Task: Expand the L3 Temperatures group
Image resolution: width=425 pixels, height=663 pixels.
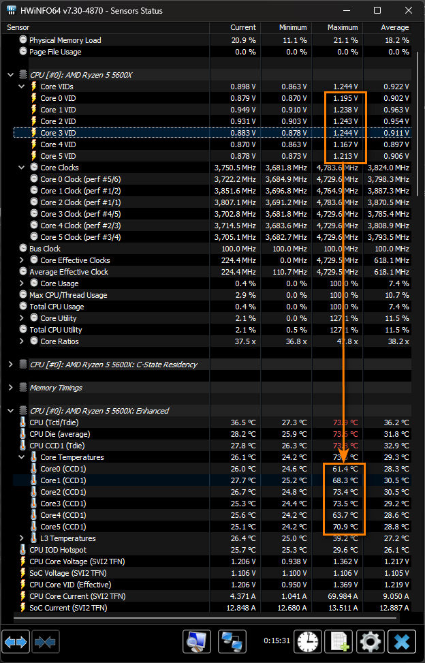Action: 22,538
